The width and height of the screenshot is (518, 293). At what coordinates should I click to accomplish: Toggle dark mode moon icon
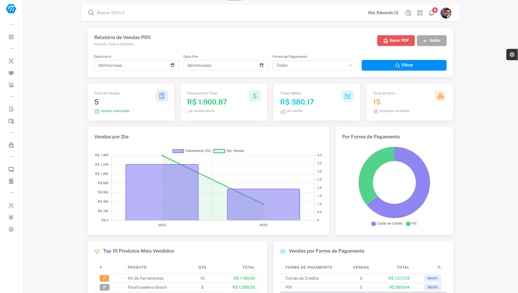click(x=408, y=13)
